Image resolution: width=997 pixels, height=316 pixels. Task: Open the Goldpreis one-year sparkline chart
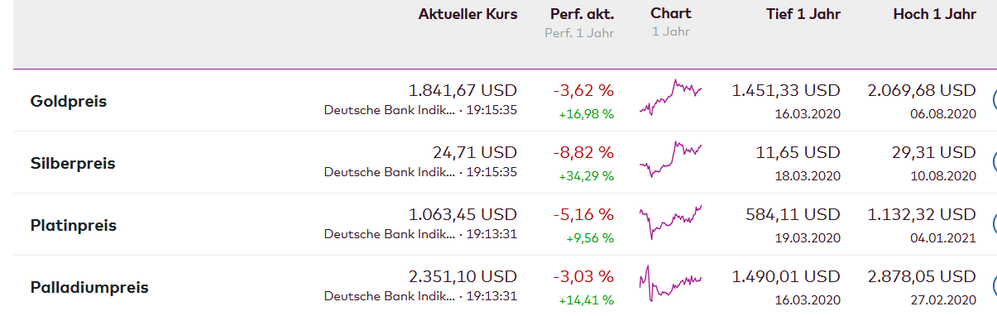[670, 98]
